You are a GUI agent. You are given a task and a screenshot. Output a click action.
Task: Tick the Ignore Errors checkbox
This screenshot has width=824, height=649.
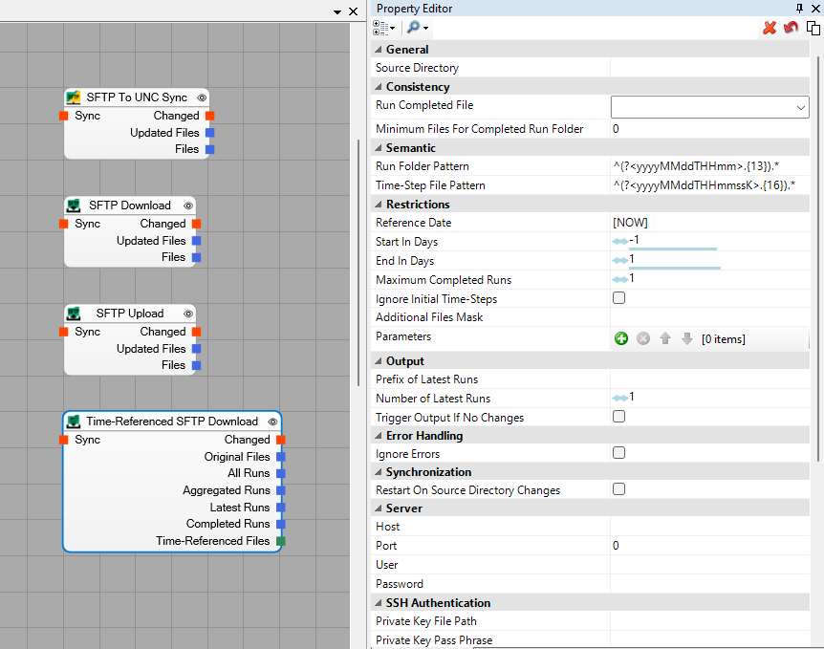(619, 453)
